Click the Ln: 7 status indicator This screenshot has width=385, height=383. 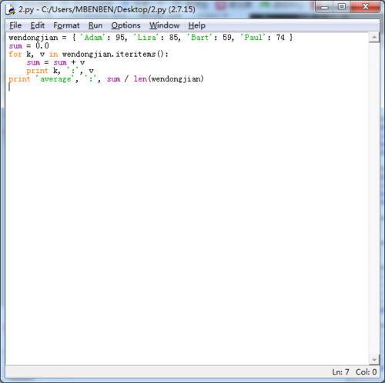point(340,371)
